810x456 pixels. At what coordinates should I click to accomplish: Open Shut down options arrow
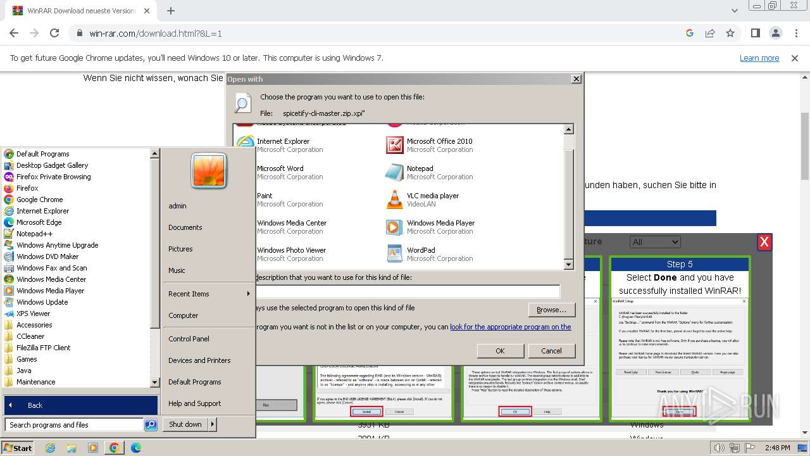coord(213,424)
